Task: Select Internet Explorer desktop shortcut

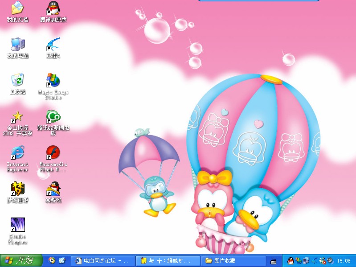Action: pos(17,153)
